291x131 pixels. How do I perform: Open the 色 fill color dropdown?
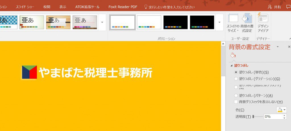tap(281, 110)
